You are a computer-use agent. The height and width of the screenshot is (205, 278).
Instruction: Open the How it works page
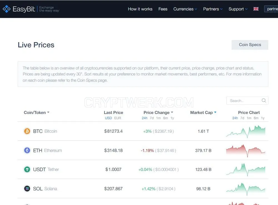(140, 9)
